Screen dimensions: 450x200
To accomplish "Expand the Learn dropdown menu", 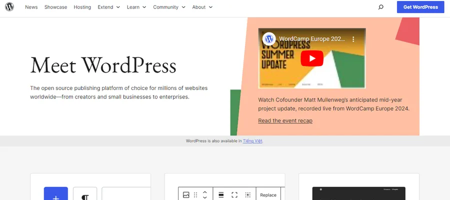I will [x=136, y=7].
